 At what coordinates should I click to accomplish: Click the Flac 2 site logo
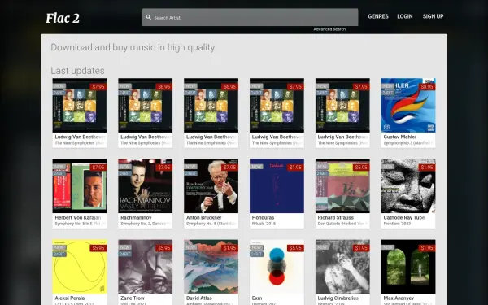(x=63, y=18)
